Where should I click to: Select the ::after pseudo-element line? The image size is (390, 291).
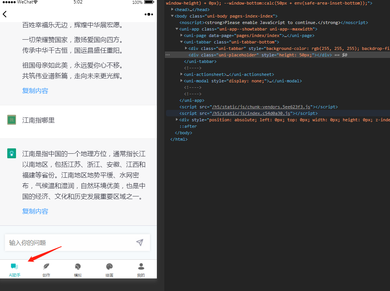(x=188, y=126)
